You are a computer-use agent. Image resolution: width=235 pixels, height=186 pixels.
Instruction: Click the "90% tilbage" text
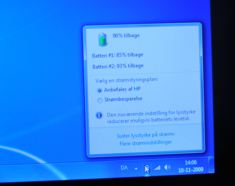click(126, 36)
